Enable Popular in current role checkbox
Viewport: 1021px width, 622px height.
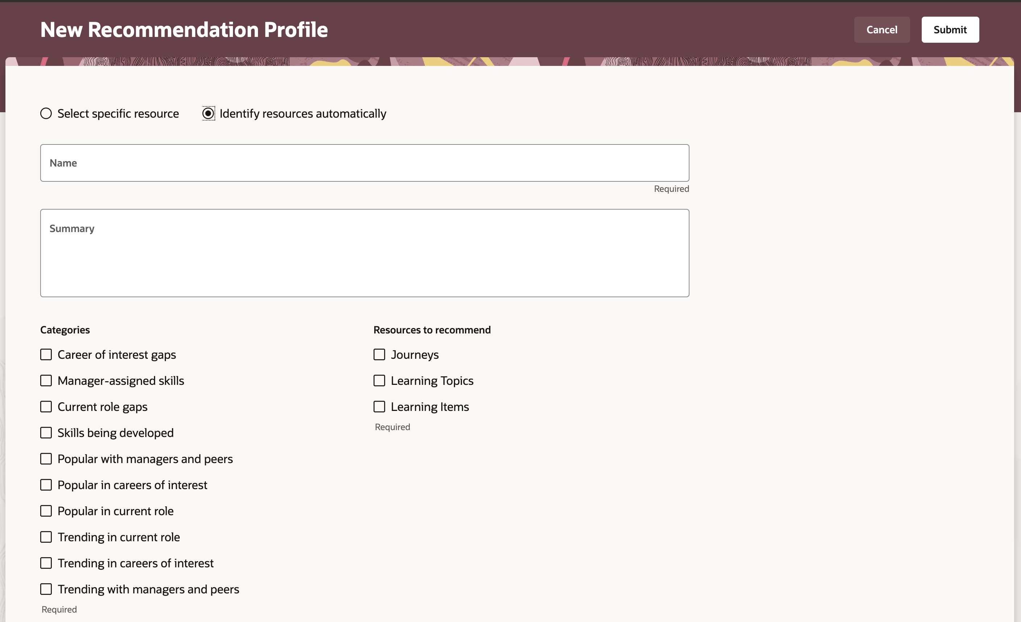(x=46, y=510)
